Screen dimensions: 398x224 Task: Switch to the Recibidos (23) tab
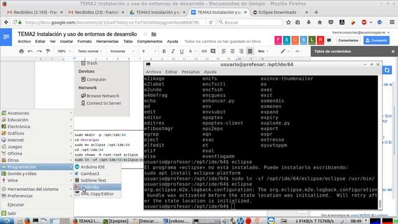click(96, 12)
